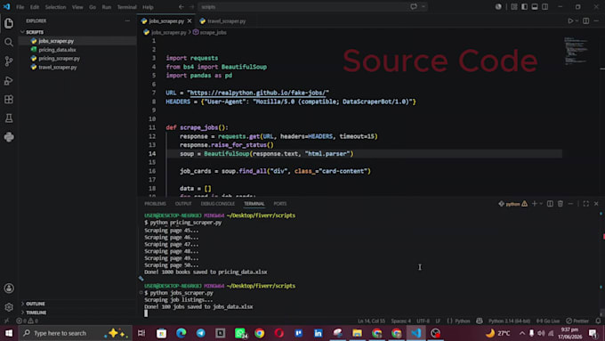
Task: Open pricing_scraper.py in the explorer
Action: 59,58
